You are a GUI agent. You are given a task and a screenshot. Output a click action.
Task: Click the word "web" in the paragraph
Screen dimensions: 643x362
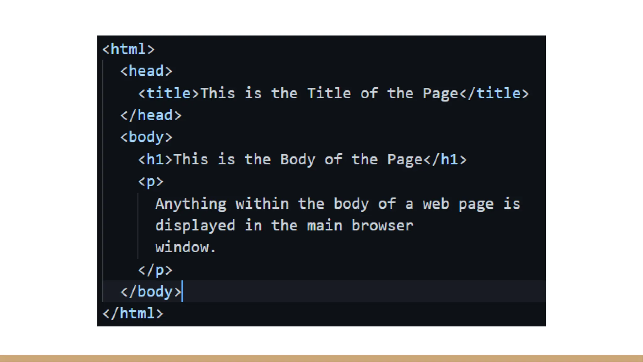(x=436, y=204)
